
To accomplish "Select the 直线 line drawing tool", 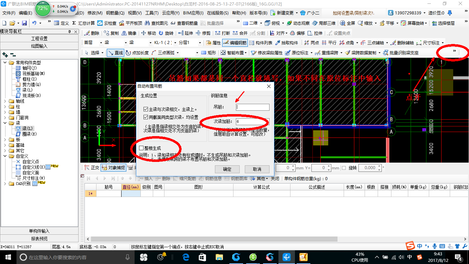I will tap(115, 53).
